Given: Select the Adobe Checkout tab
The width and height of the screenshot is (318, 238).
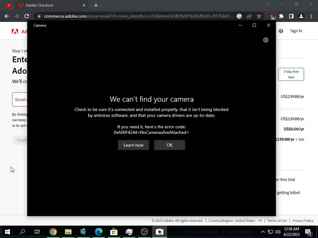Looking at the screenshot, I should [x=52, y=5].
